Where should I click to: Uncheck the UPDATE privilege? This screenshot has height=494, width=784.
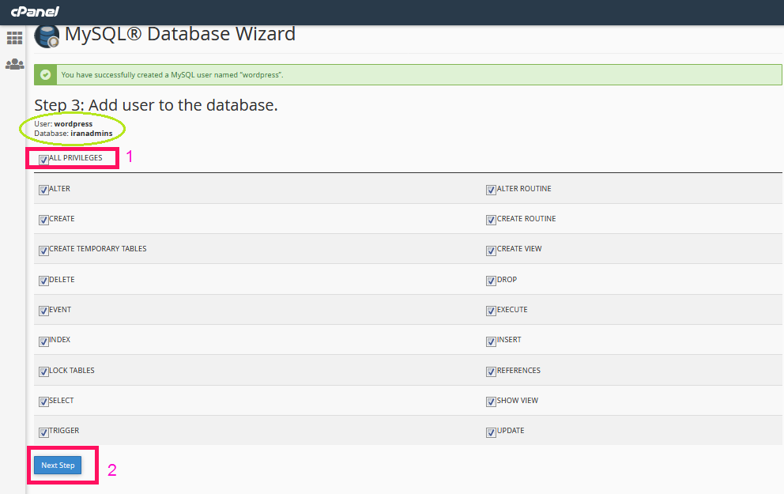coord(491,432)
